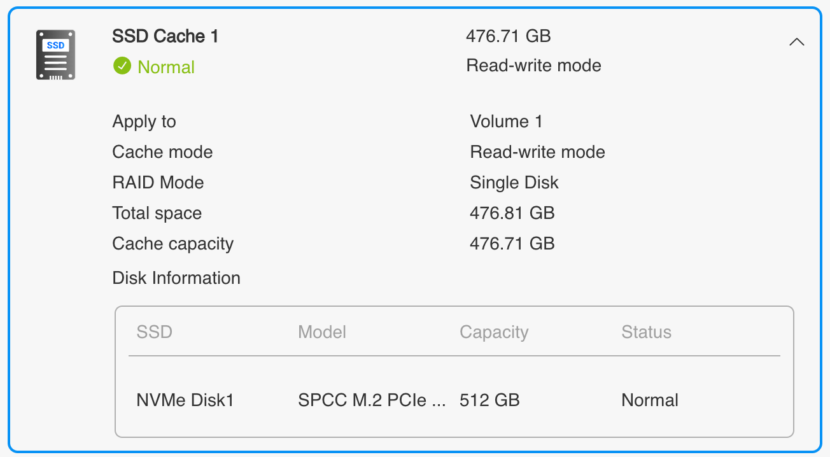Click the truncated SPCC M.2 PCIe model

point(372,400)
